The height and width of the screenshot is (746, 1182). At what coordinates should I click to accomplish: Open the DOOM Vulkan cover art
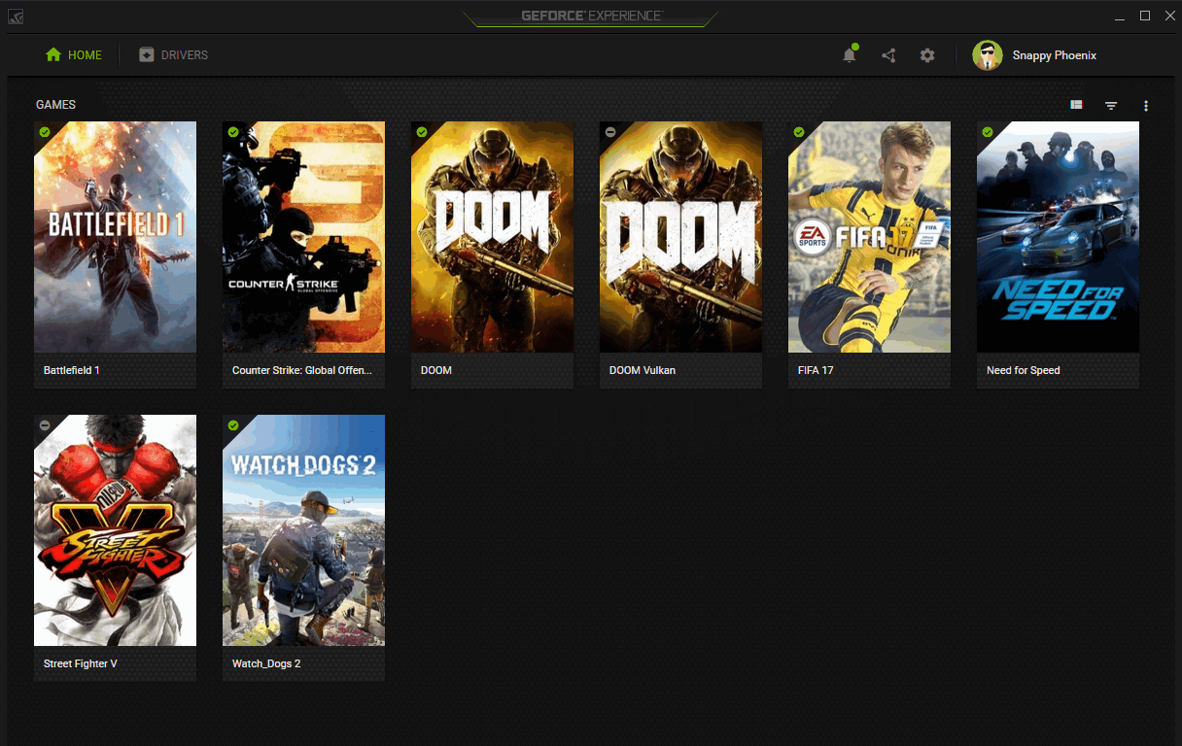point(680,237)
